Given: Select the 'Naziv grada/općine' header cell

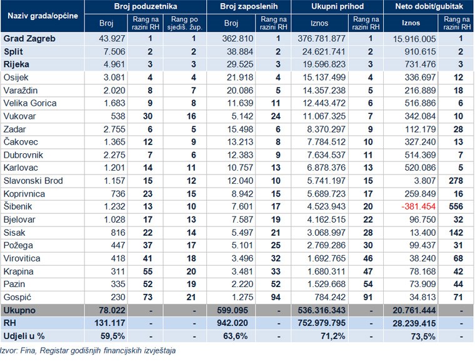Looking at the screenshot, I should click(42, 16).
